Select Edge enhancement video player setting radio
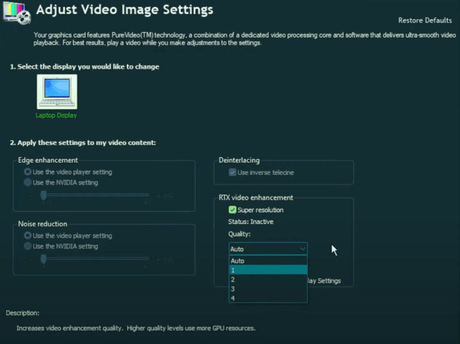 point(28,172)
